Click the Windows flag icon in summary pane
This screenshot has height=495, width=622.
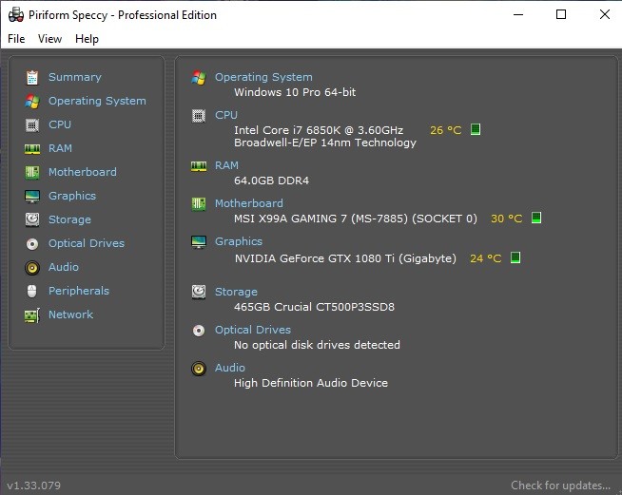pyautogui.click(x=199, y=77)
